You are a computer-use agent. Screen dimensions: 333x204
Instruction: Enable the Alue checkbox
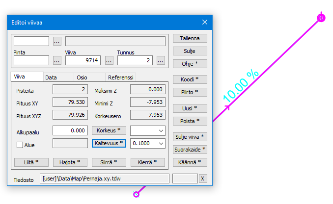click(20, 145)
